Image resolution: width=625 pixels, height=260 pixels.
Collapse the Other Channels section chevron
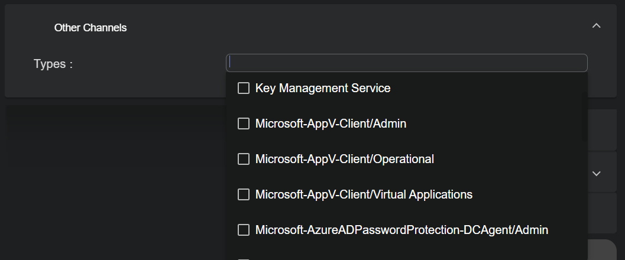(x=596, y=26)
